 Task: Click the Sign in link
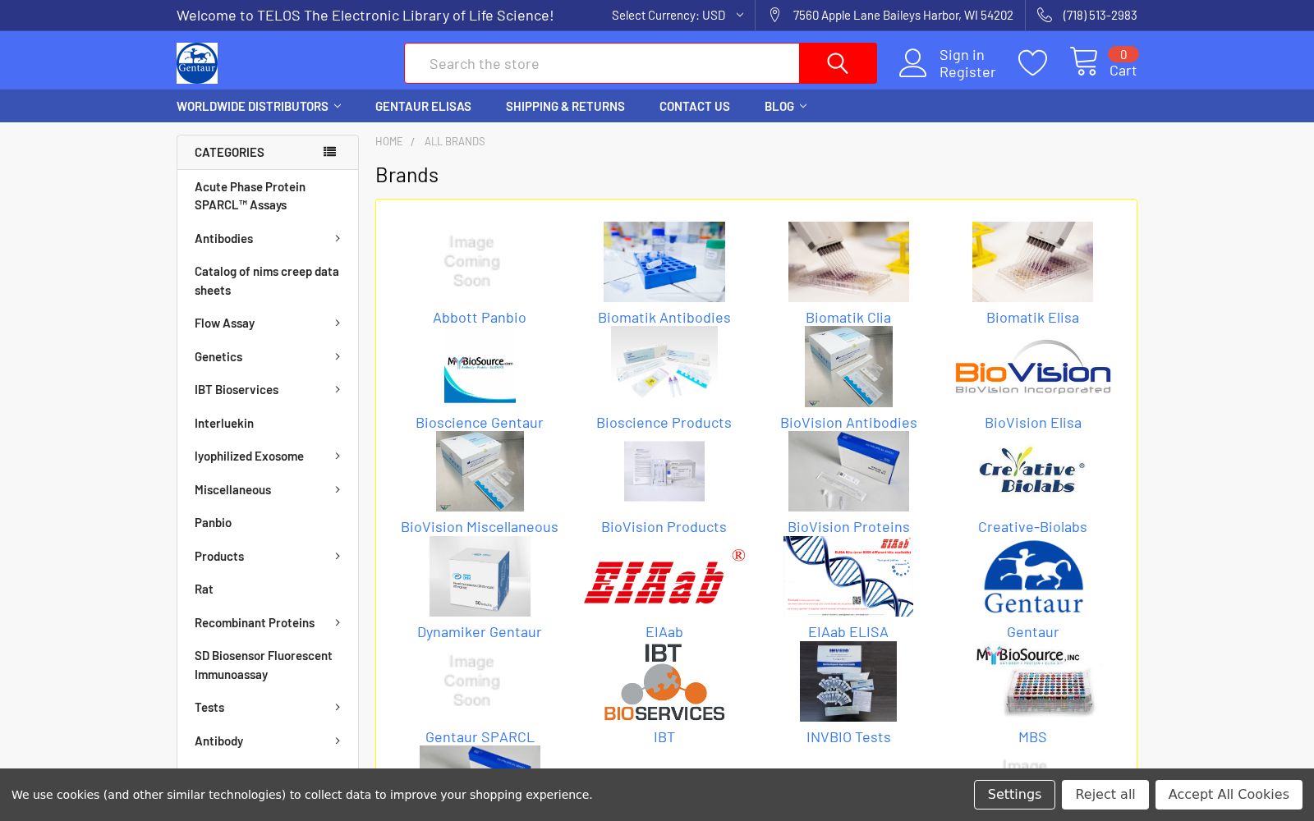click(x=962, y=55)
